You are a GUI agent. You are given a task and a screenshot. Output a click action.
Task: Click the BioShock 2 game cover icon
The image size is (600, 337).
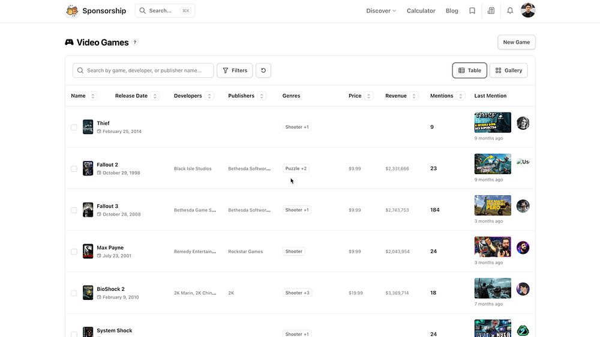pyautogui.click(x=88, y=293)
